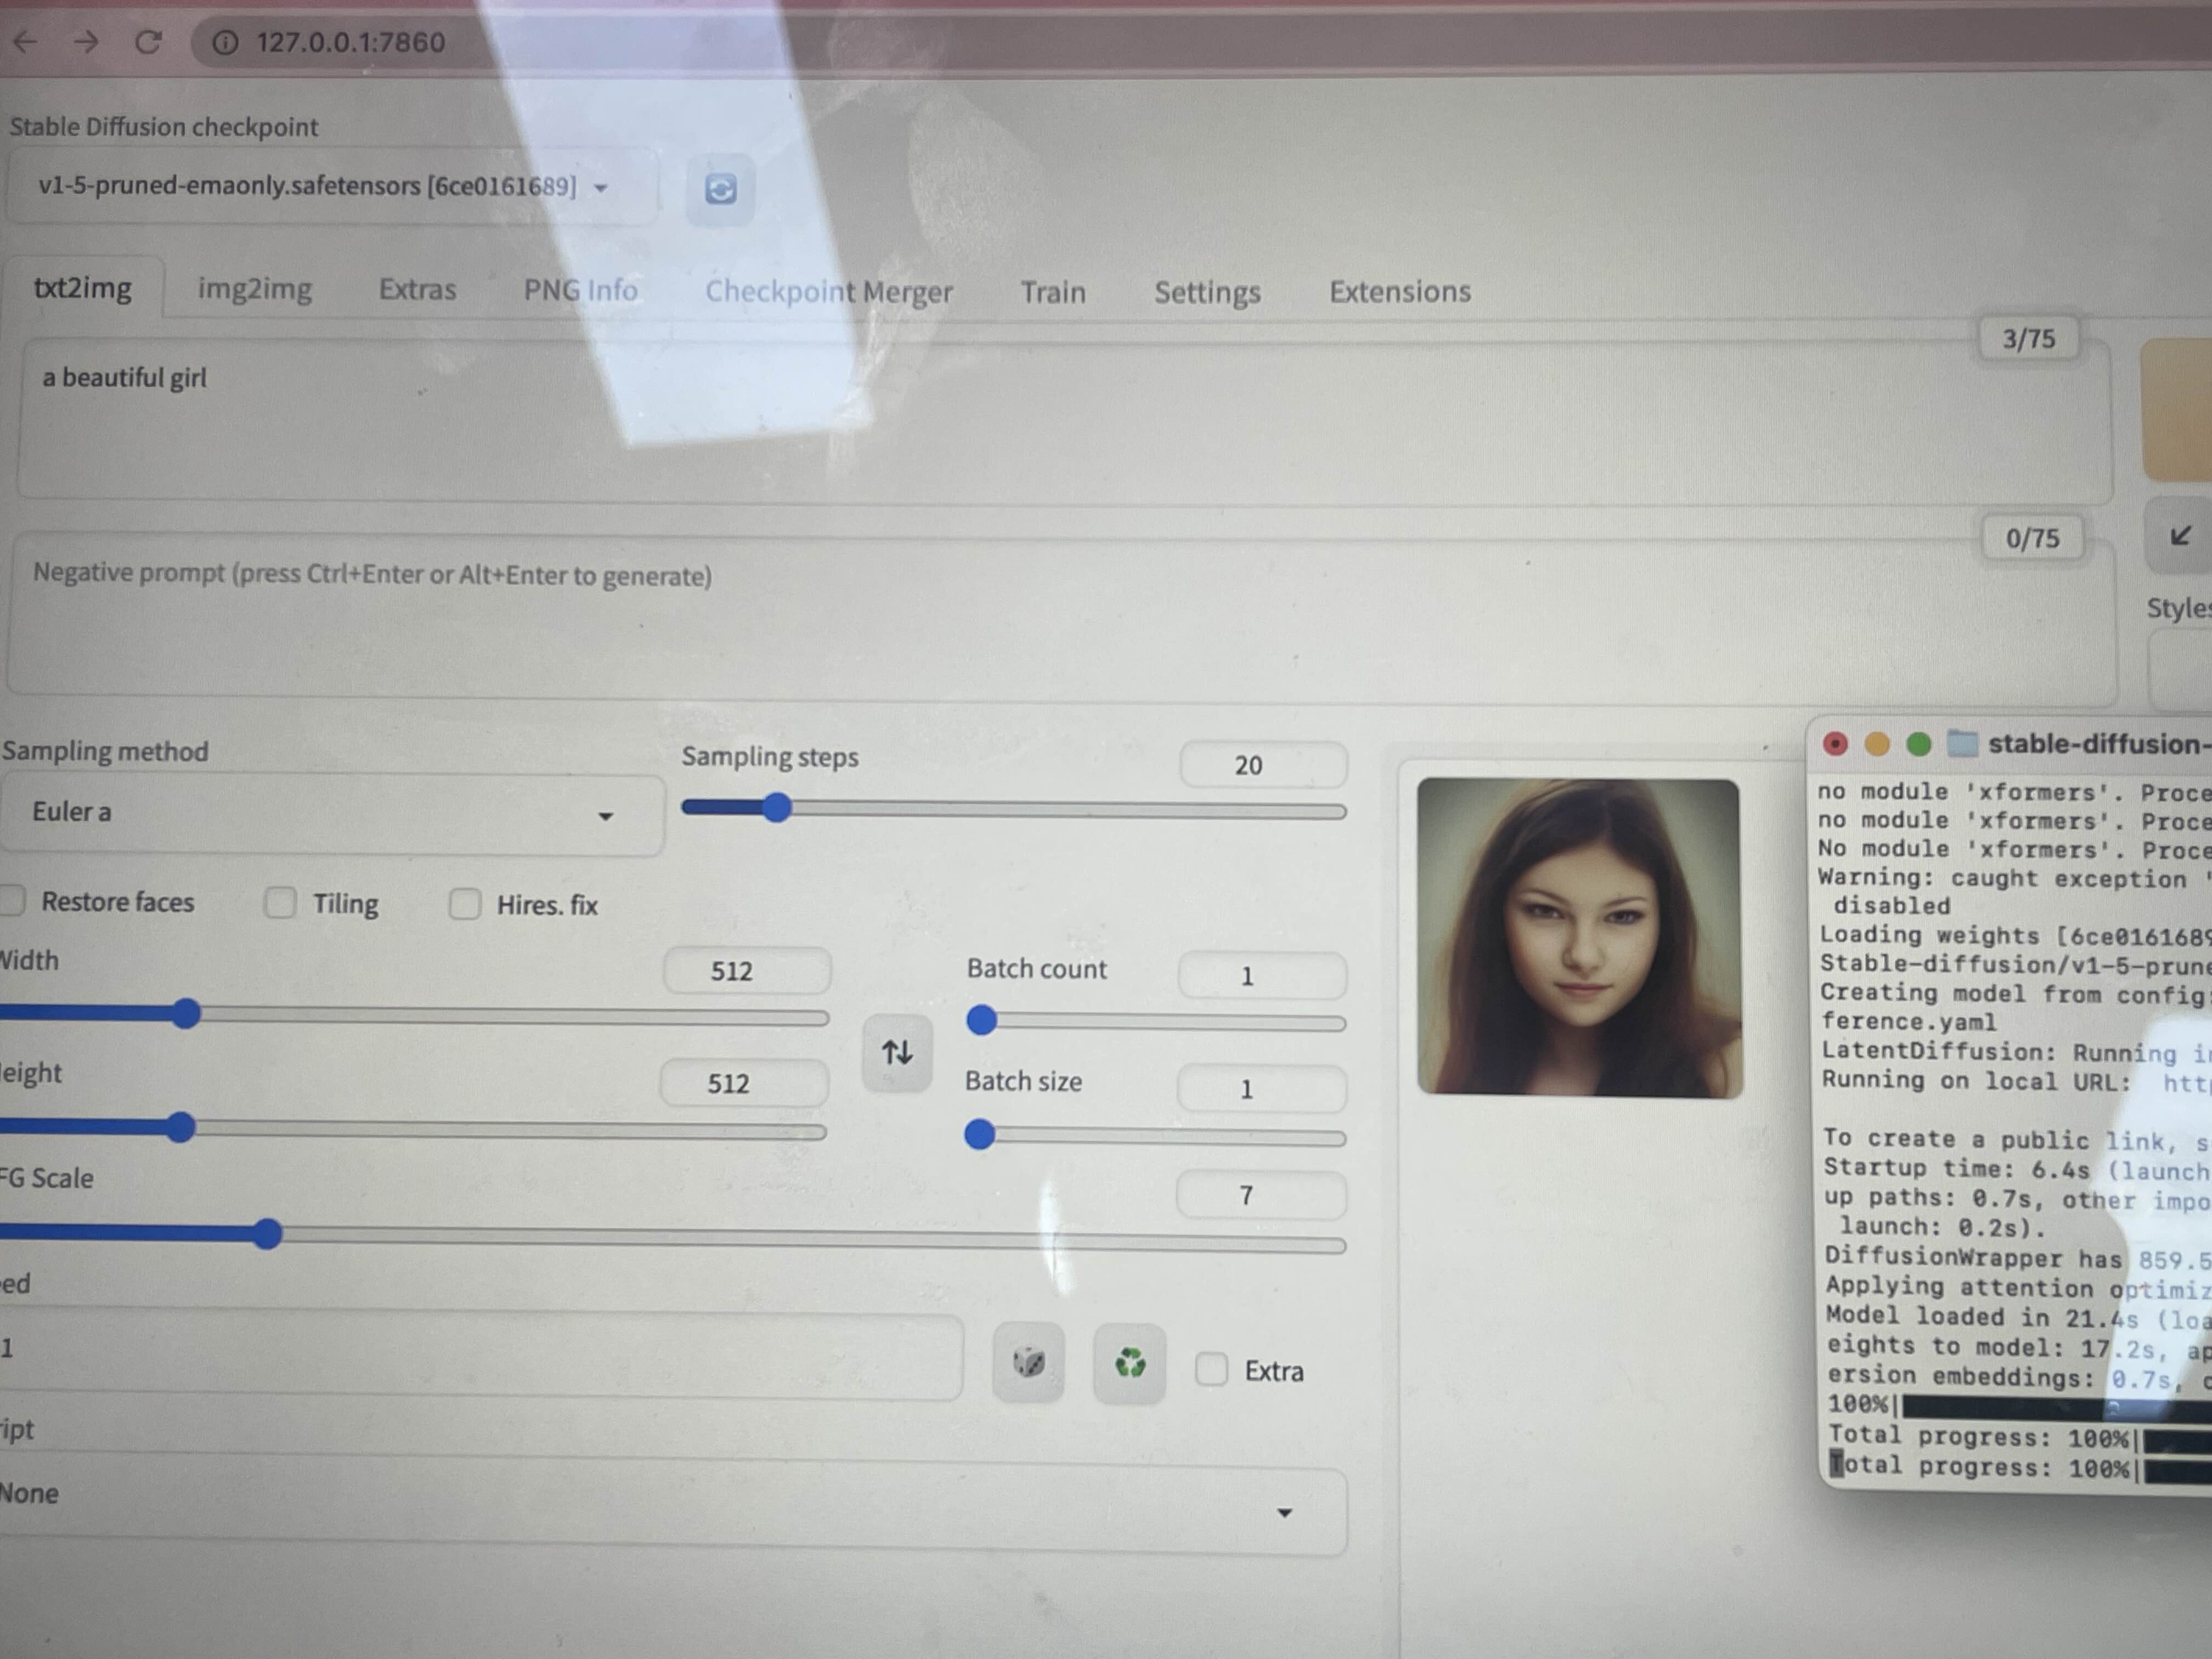Click the generated portrait thumbnail
2212x1659 pixels.
[x=1579, y=937]
